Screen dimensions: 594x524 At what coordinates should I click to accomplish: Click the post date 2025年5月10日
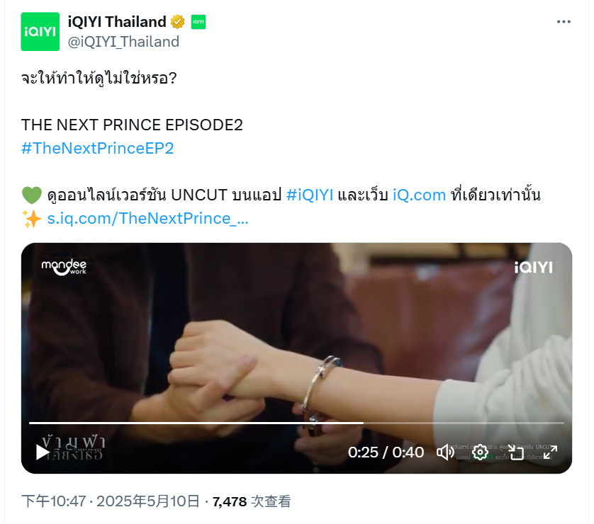(x=147, y=501)
